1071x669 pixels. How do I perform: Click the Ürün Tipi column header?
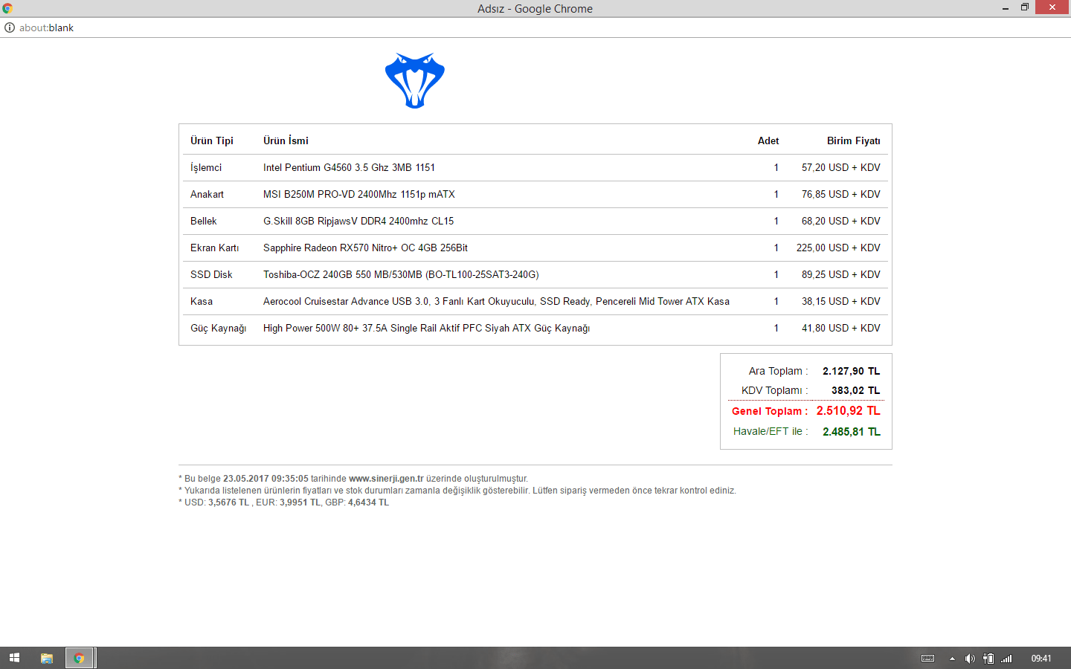point(212,140)
